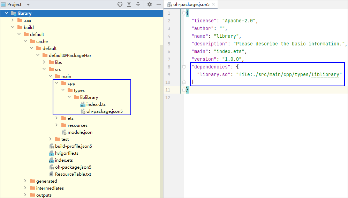This screenshot has height=198, width=348.
Task: Fold the dependencies block at line 8
Action: pos(183,66)
